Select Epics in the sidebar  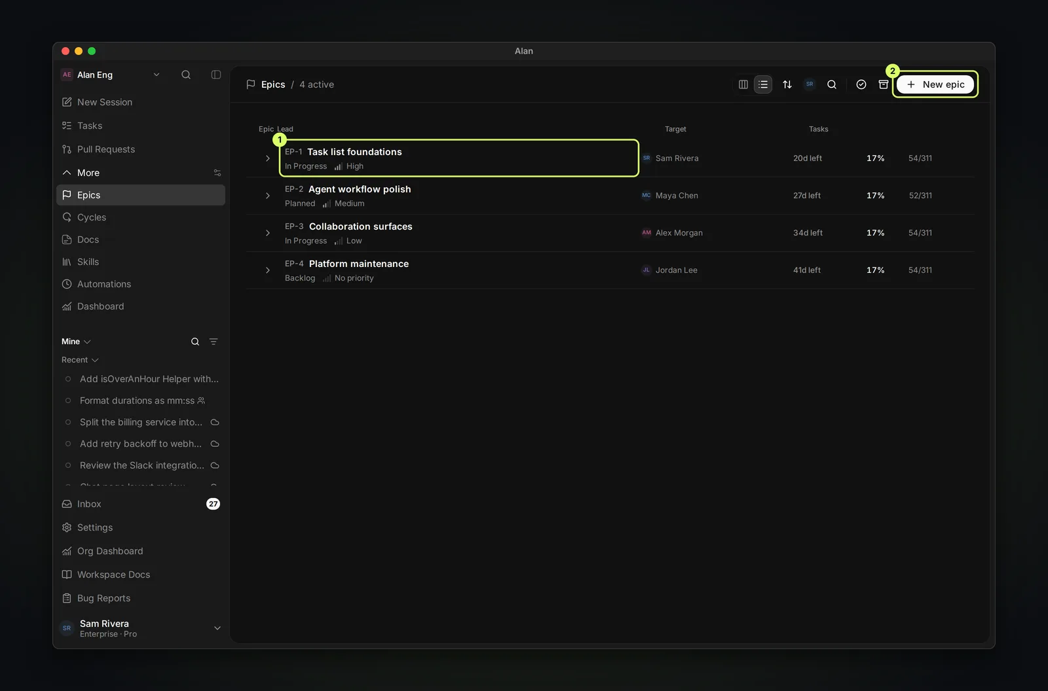click(x=141, y=195)
